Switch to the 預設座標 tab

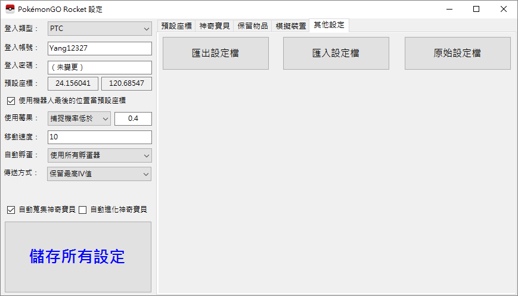click(176, 26)
